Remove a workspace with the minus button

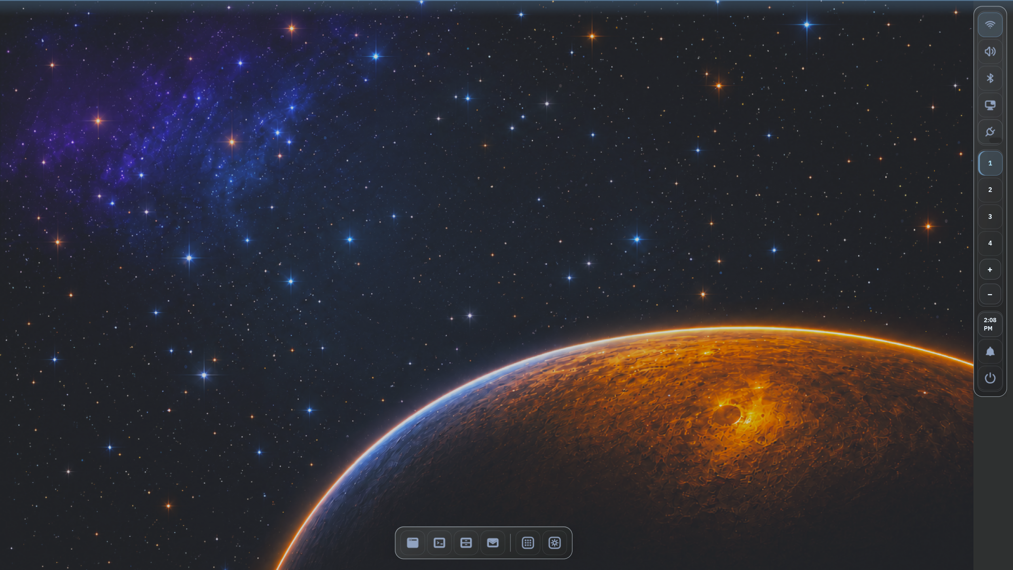[x=990, y=294]
